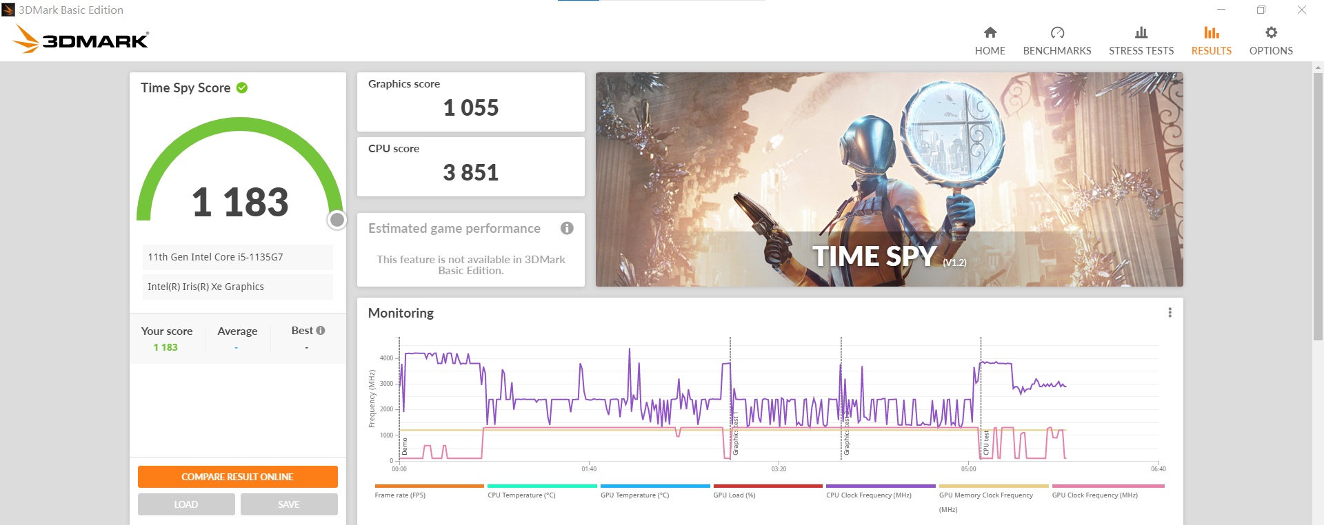Screen dimensions: 1324x525
Task: Restore down the 3DMark window
Action: coord(1261,10)
